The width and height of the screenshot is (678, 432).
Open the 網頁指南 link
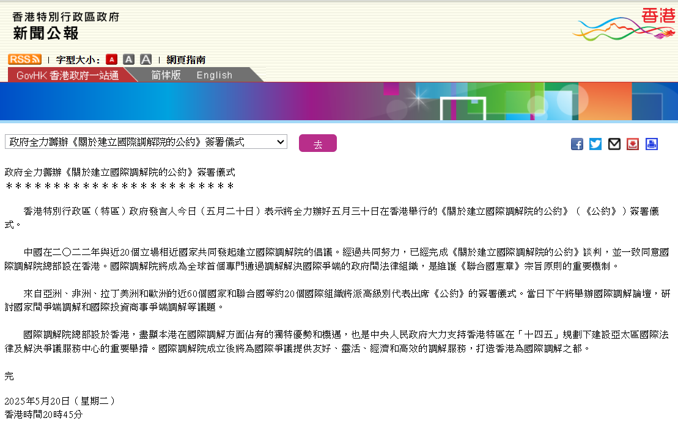[x=186, y=60]
